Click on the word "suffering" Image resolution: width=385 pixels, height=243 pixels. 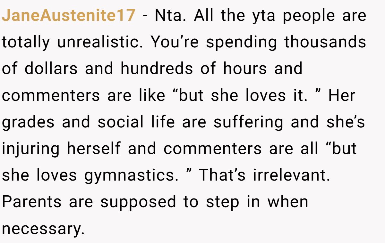pyautogui.click(x=249, y=122)
